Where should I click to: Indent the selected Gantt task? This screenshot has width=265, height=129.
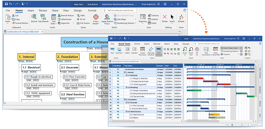tap(127, 51)
